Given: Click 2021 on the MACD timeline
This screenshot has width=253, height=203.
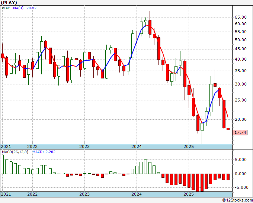Looking at the screenshot, I should click(6, 194).
